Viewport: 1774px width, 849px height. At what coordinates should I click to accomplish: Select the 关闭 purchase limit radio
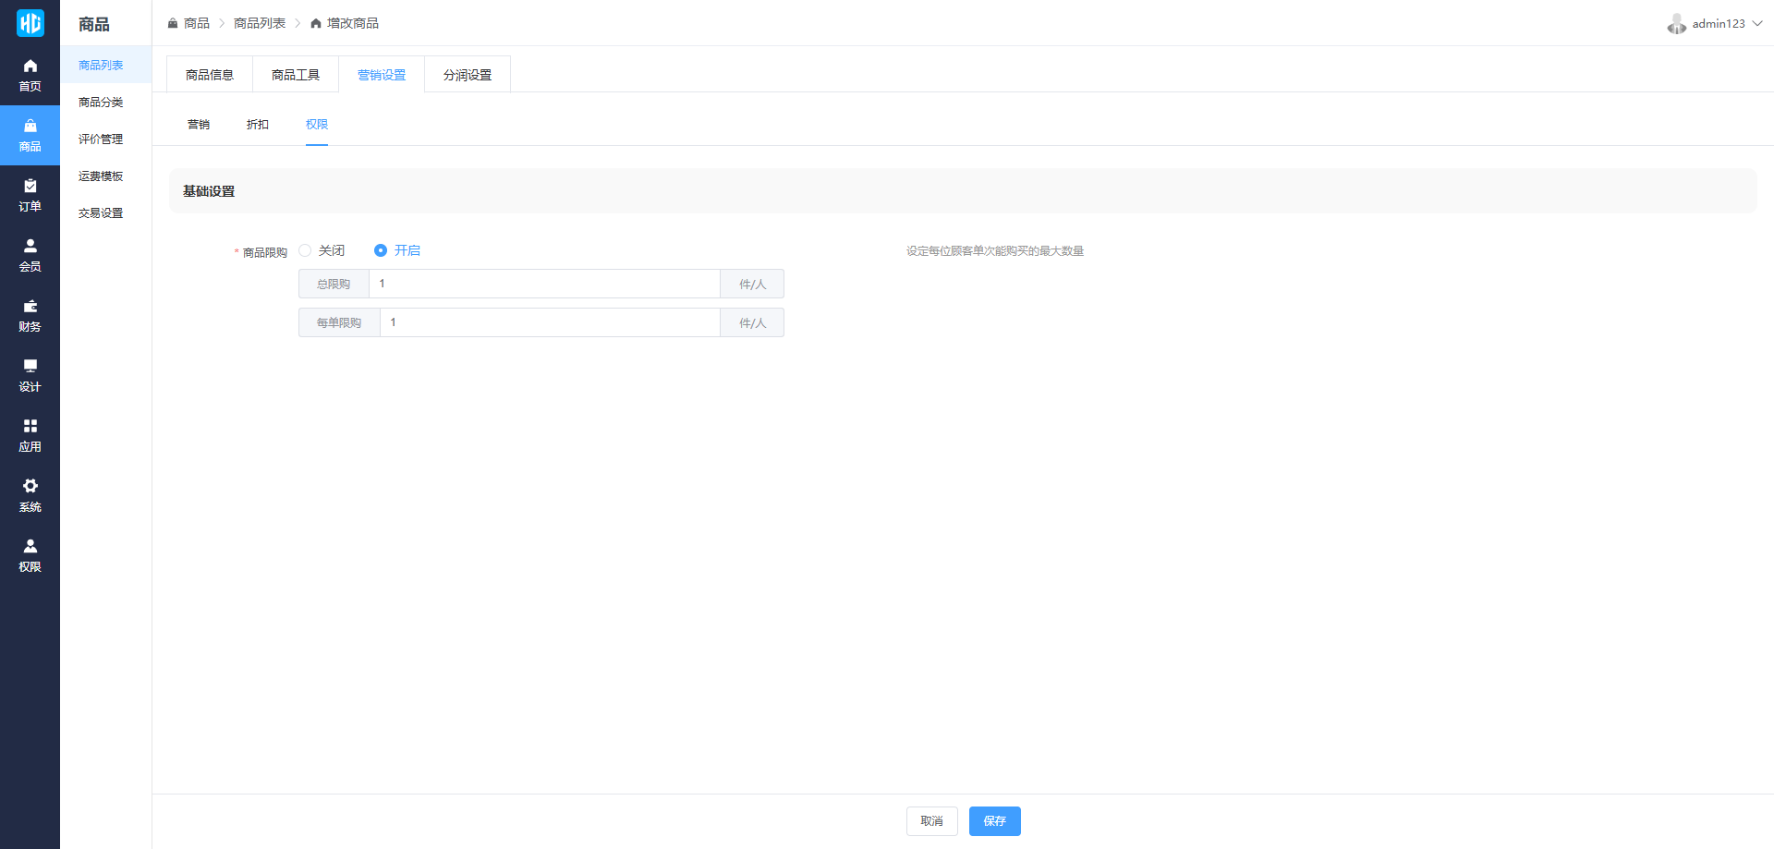tap(306, 250)
